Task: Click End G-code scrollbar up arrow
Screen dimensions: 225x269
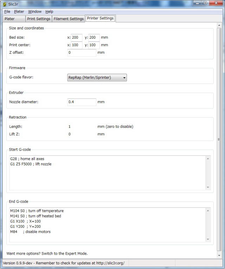Action: (208, 211)
